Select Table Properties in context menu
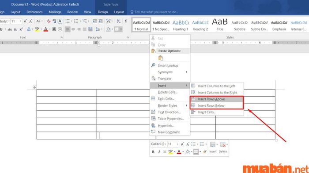The width and height of the screenshot is (309, 173). pyautogui.click(x=170, y=119)
